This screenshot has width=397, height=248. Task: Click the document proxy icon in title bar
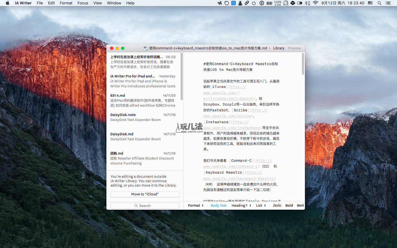point(146,48)
